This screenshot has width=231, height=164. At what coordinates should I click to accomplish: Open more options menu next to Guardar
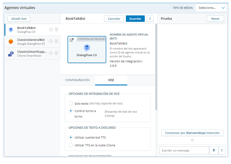click(150, 19)
